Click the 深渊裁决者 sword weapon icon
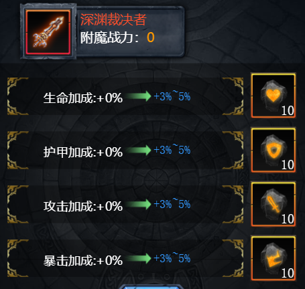Viewport: 305px width, 289px height. click(x=48, y=31)
